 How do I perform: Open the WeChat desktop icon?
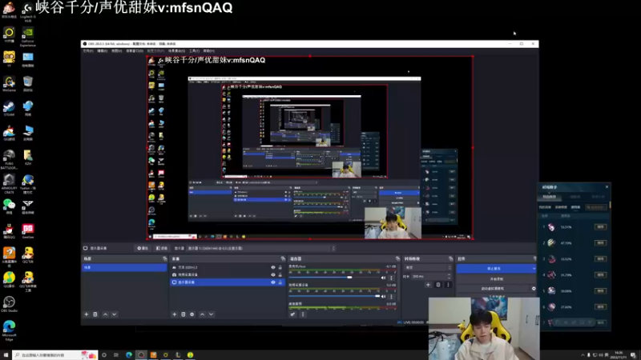pyautogui.click(x=9, y=206)
